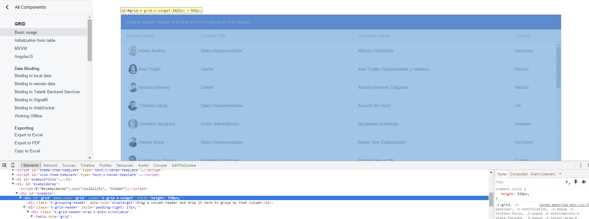Switch to the Console tab
The height and width of the screenshot is (219, 589).
click(x=160, y=165)
